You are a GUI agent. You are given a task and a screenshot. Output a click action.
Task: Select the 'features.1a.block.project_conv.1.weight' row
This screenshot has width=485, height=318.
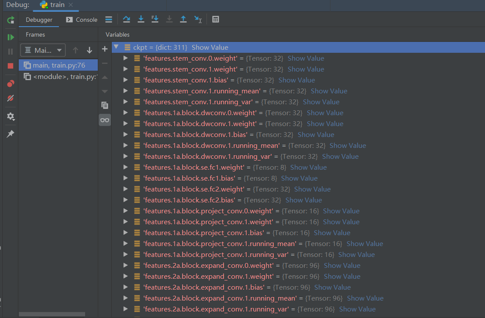click(x=298, y=222)
